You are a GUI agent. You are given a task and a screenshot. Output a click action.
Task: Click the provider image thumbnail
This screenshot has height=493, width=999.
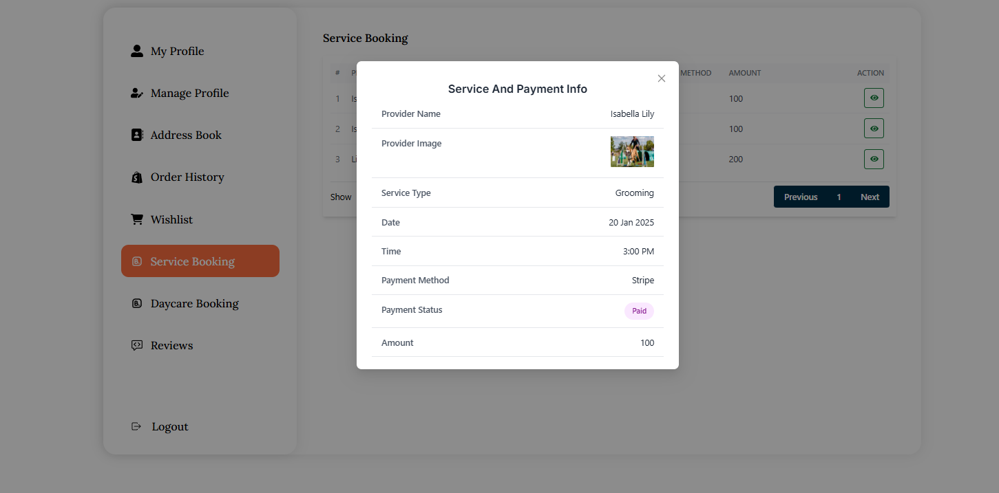[x=632, y=151]
